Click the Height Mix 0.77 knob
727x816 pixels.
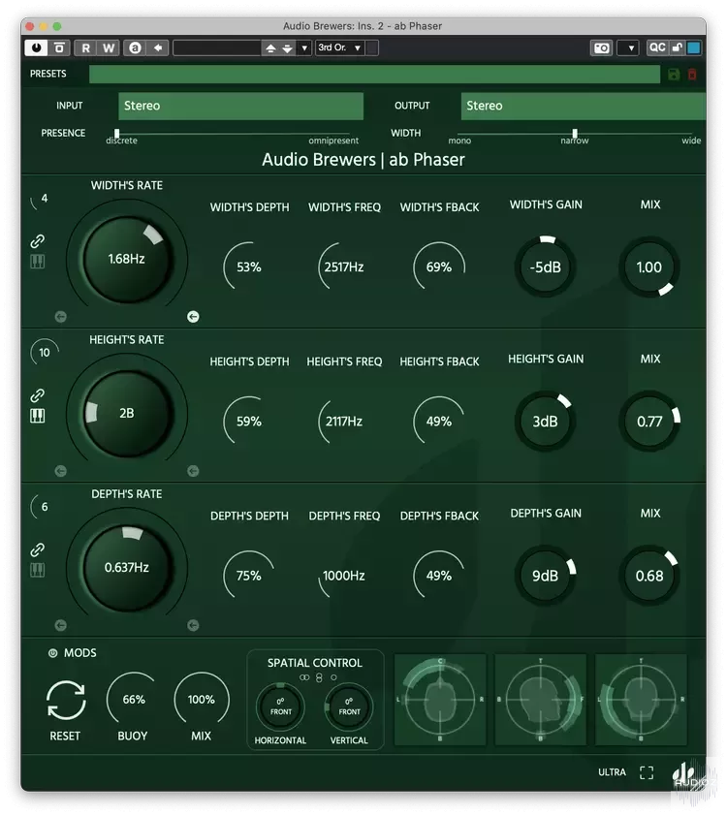(x=649, y=421)
